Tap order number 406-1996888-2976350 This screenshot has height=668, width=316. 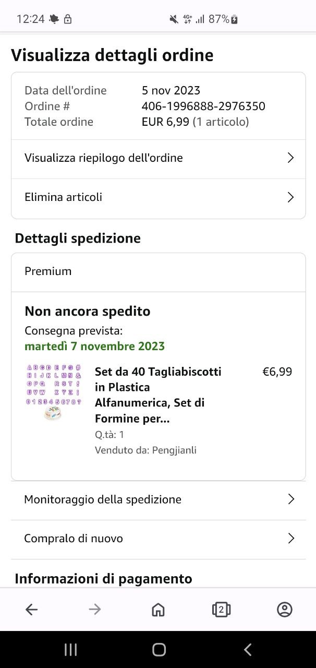click(x=203, y=106)
